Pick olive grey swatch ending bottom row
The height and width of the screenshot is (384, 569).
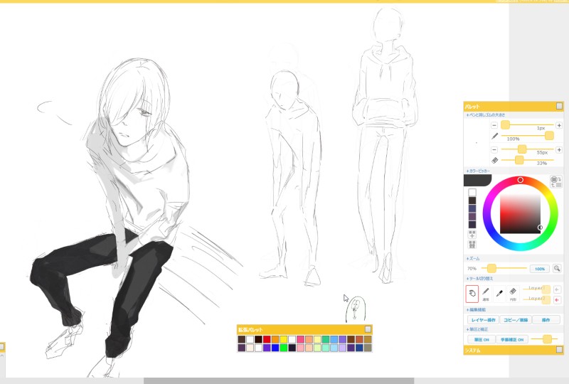coord(368,348)
